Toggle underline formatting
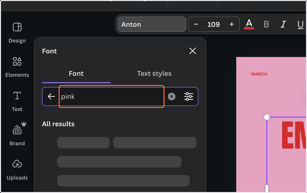Screen dimensions: 307x193 click(x=300, y=24)
